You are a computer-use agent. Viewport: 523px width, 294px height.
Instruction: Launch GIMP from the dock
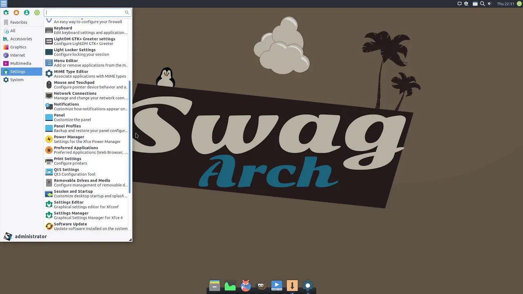(x=261, y=285)
